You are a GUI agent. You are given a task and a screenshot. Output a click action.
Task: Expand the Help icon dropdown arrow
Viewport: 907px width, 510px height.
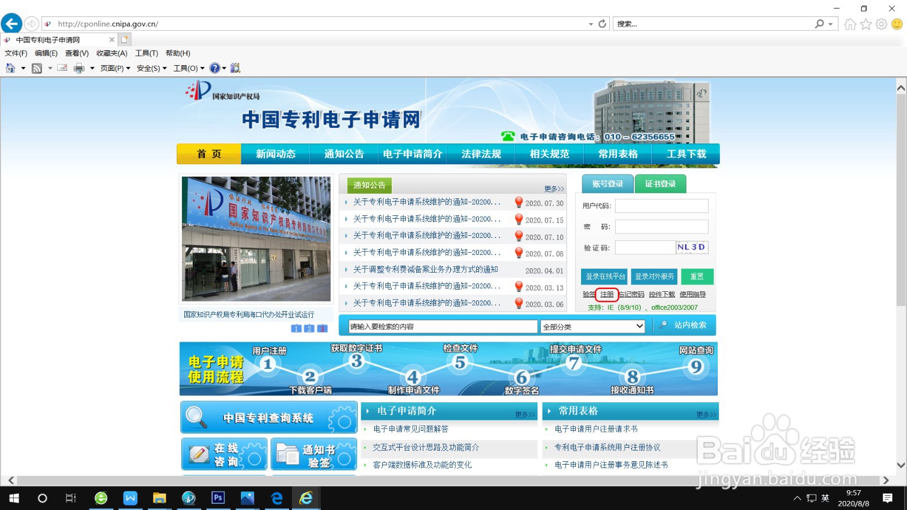(x=224, y=68)
